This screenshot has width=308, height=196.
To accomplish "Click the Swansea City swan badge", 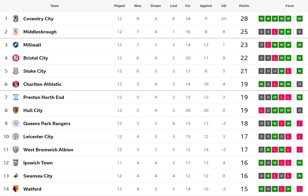I will tap(16, 176).
